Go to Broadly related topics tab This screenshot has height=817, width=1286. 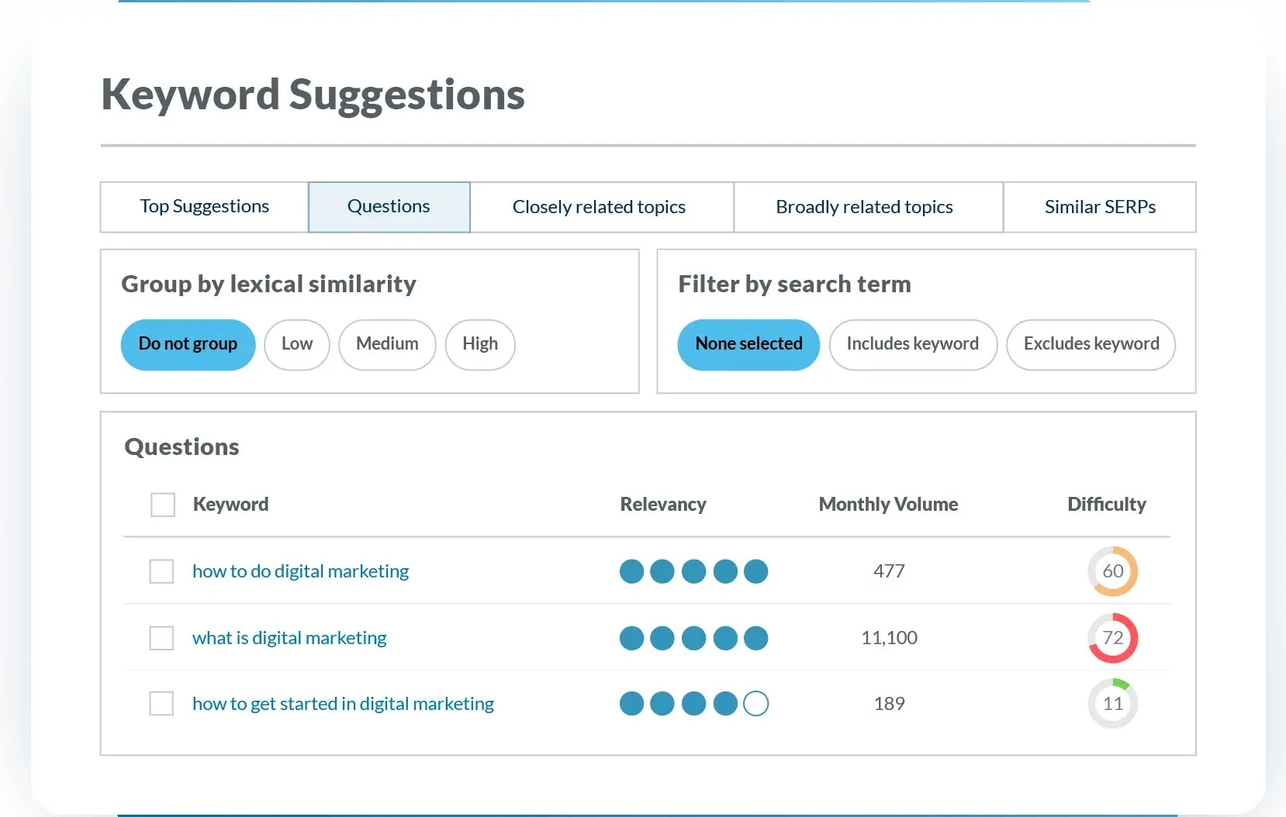pyautogui.click(x=864, y=207)
